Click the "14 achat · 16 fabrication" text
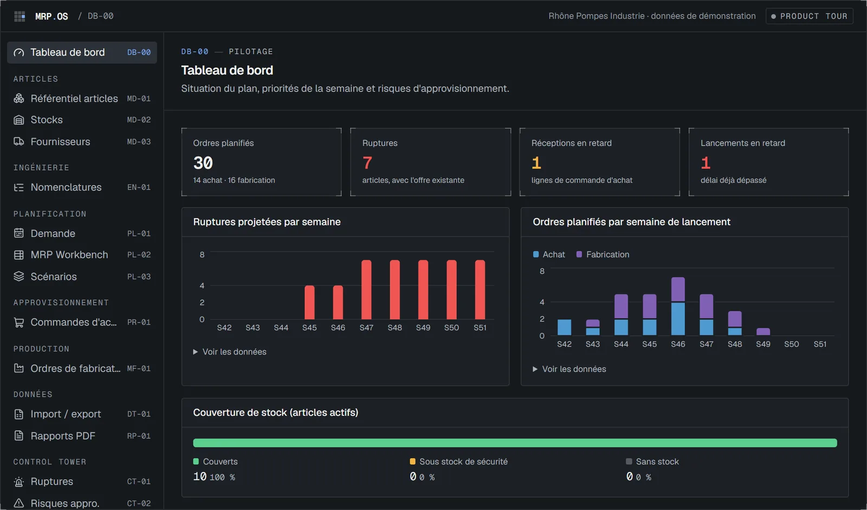This screenshot has height=510, width=867. click(234, 180)
